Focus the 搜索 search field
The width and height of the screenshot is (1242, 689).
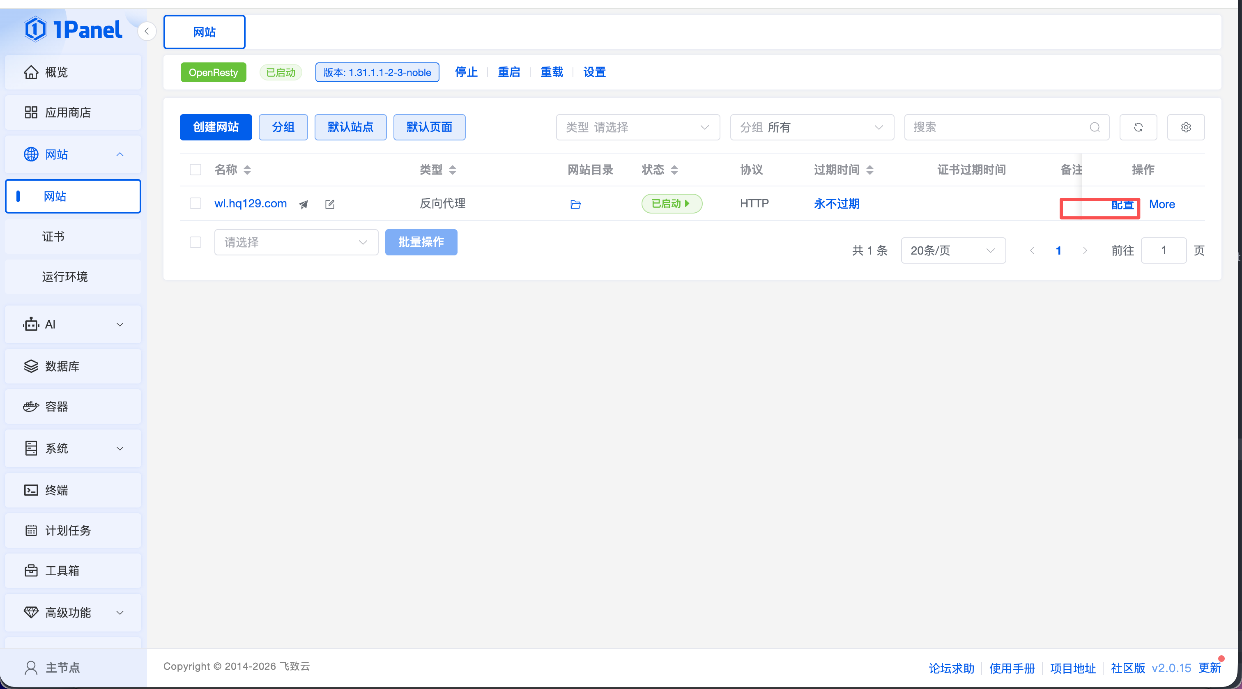point(1007,127)
